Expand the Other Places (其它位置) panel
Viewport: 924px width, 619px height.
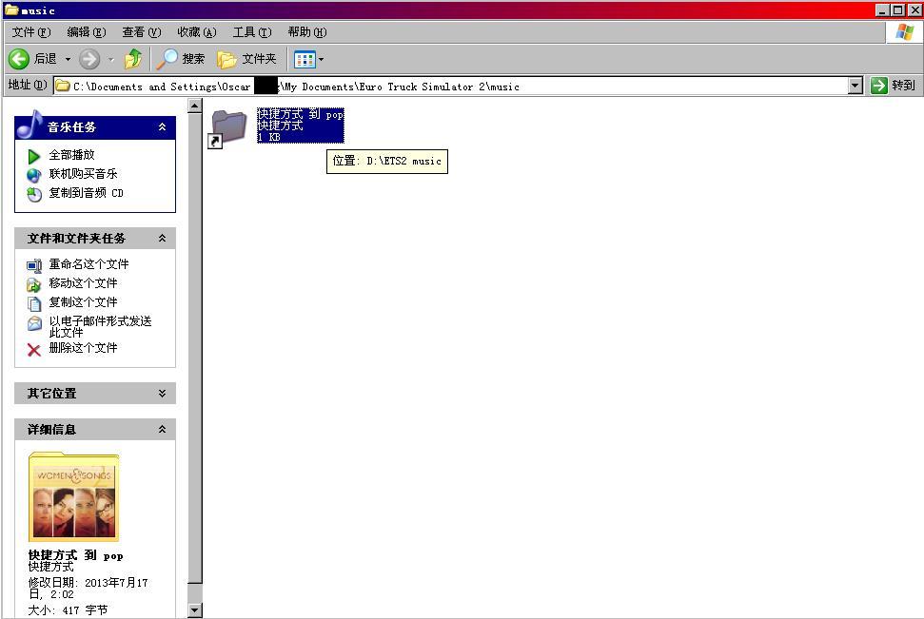pyautogui.click(x=162, y=394)
